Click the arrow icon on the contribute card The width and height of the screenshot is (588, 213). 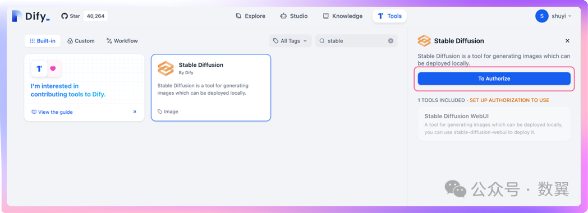click(135, 112)
